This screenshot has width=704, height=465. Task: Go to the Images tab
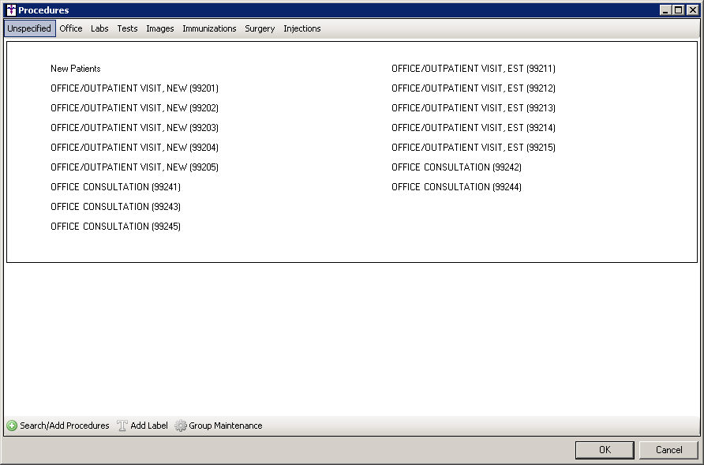pos(160,28)
